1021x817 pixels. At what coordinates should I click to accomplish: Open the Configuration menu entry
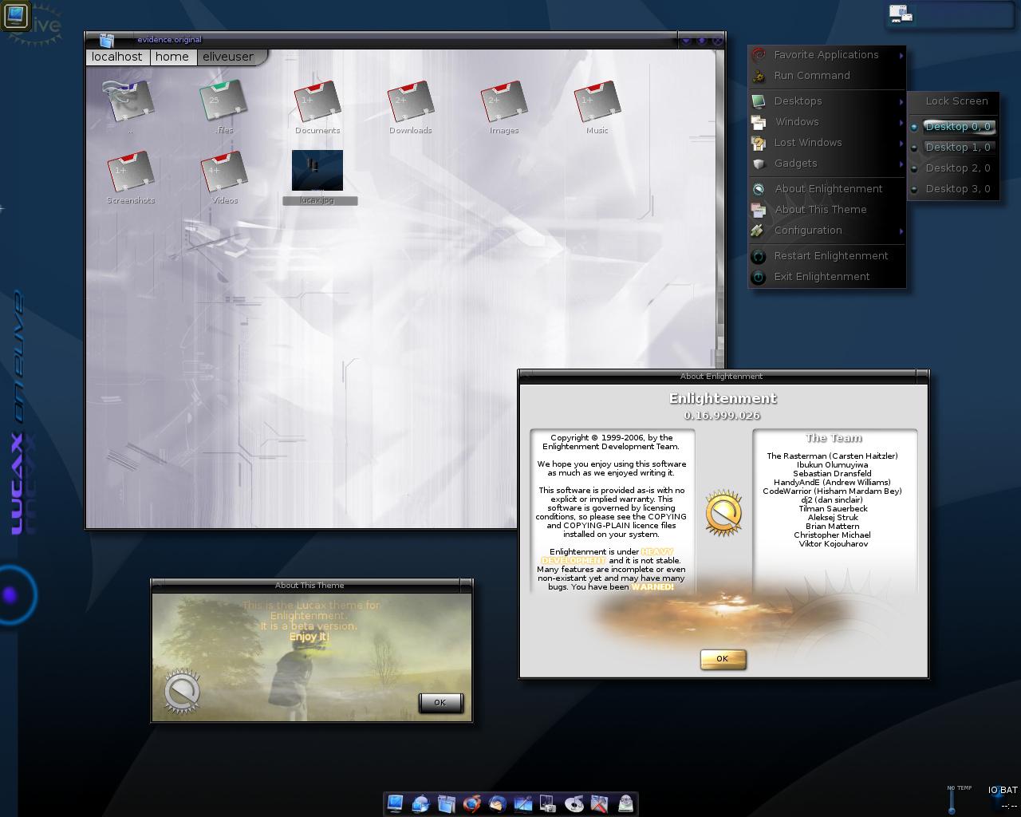point(827,231)
